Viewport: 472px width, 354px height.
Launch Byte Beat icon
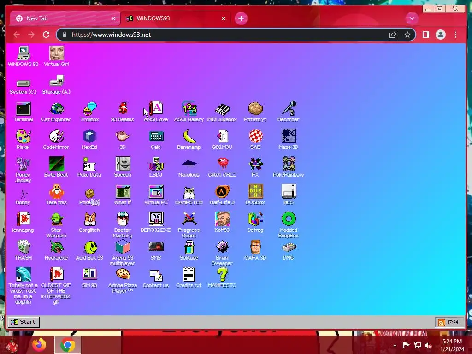[56, 167]
